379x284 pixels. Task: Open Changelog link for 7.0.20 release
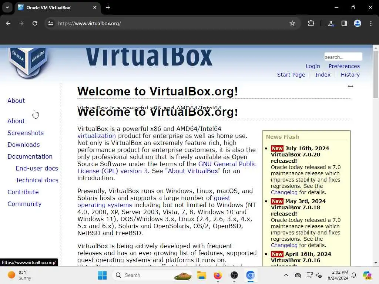tap(284, 192)
